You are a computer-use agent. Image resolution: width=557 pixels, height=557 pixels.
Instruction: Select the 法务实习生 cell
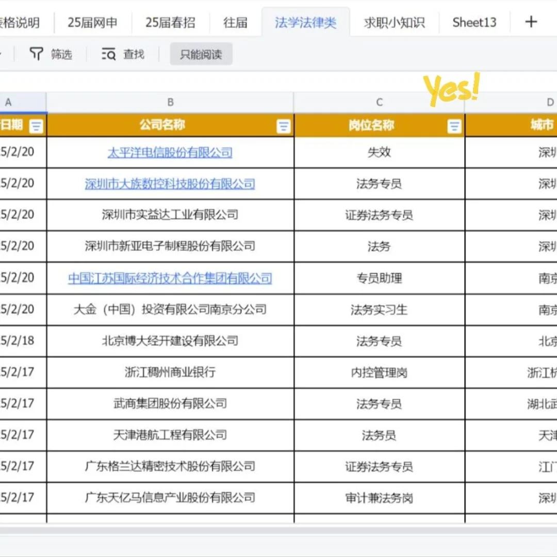tap(380, 309)
